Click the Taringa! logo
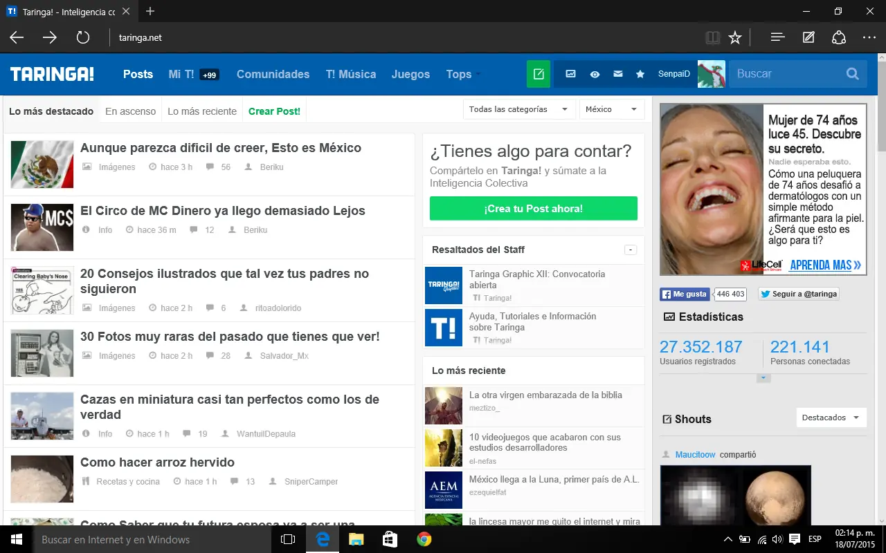886x553 pixels. coord(52,74)
